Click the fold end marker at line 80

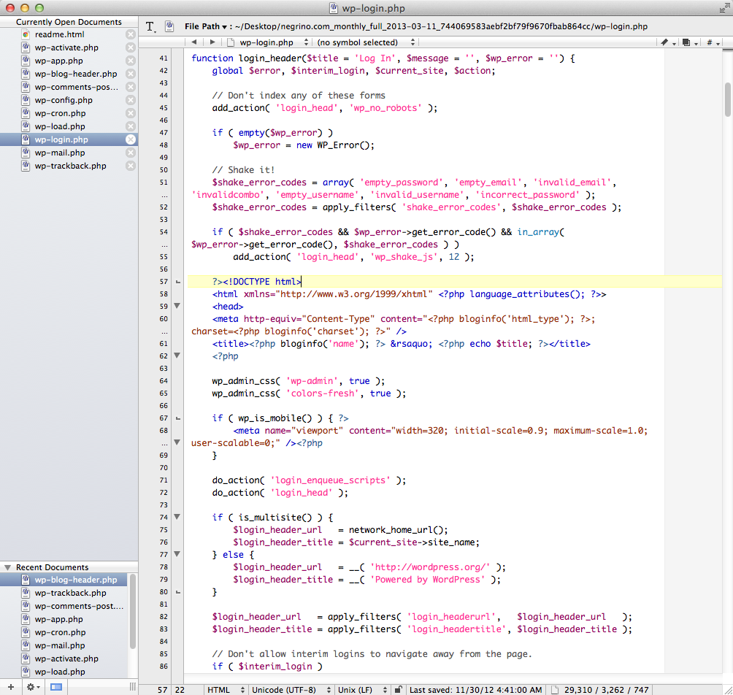point(177,592)
